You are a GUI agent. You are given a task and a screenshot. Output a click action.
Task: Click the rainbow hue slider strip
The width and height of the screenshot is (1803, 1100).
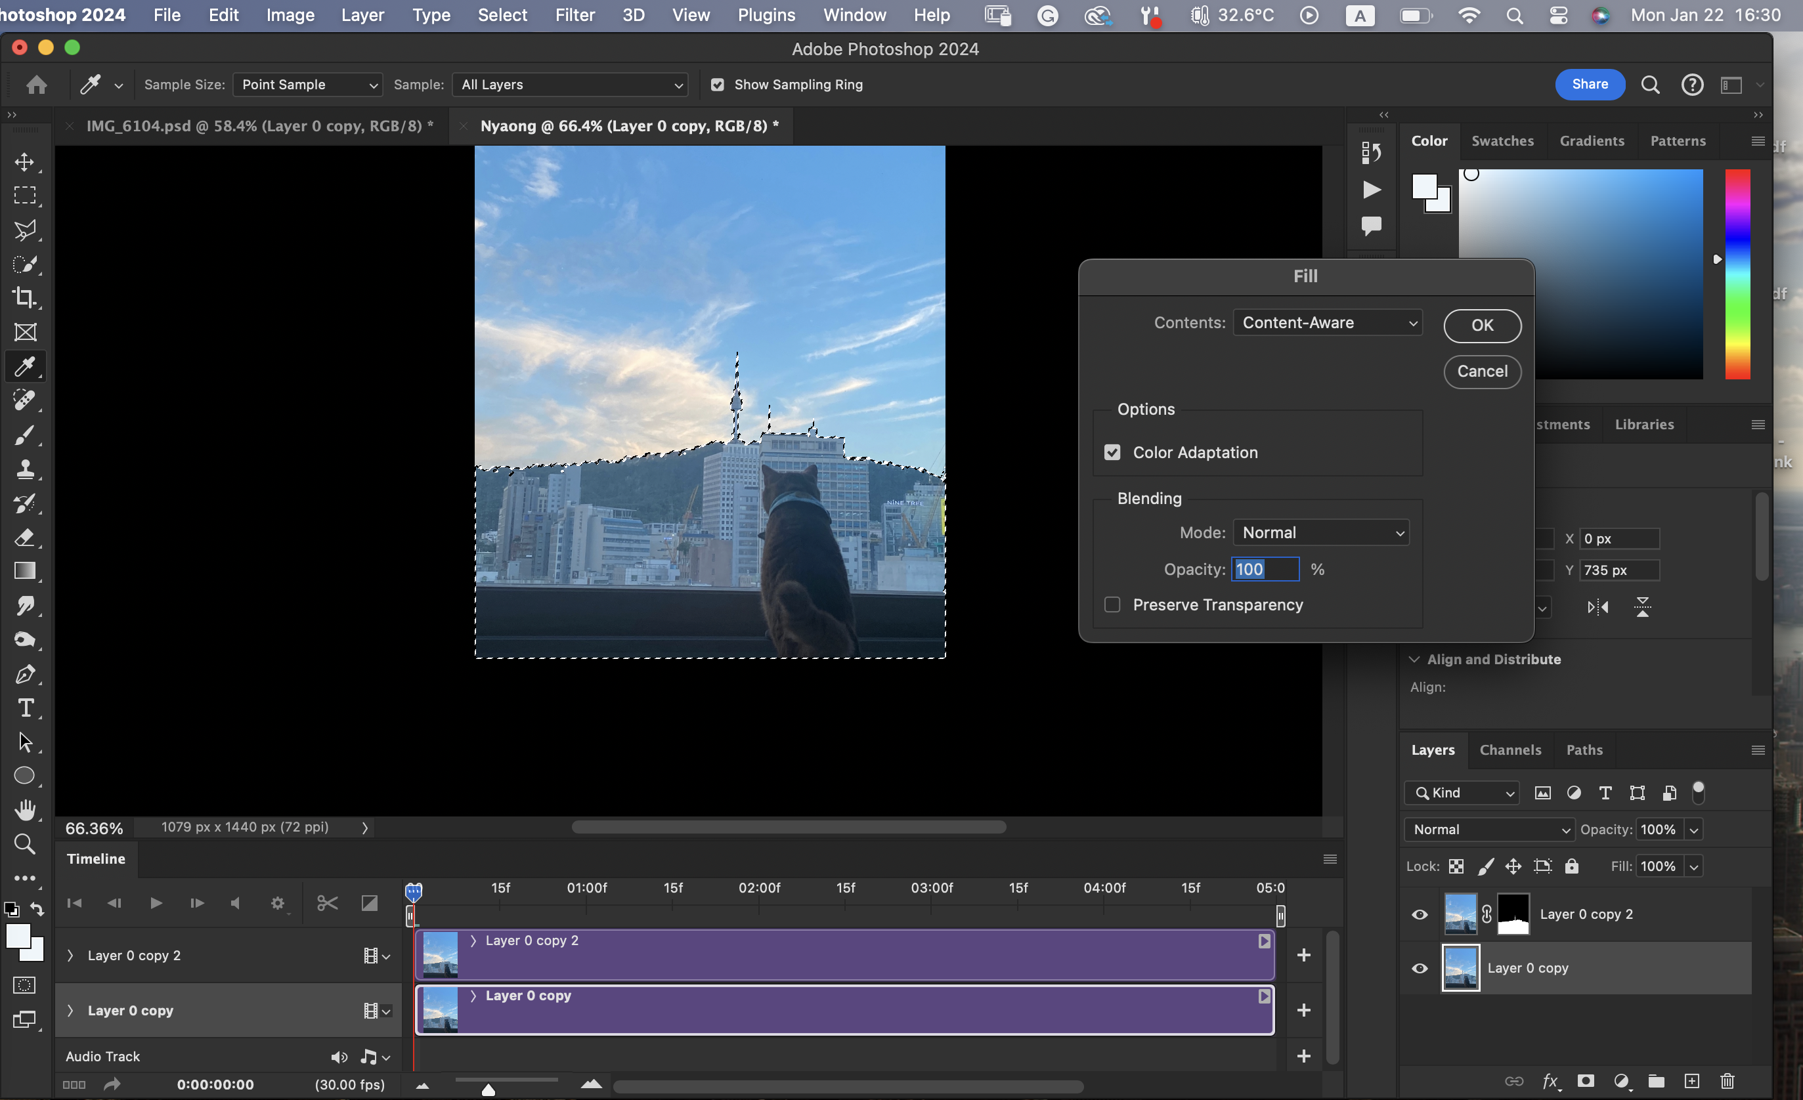(1737, 274)
